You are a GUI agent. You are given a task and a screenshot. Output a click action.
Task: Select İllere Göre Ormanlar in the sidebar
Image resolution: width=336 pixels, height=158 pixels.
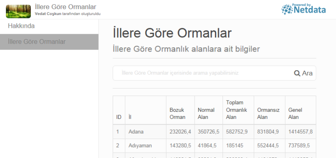point(49,42)
